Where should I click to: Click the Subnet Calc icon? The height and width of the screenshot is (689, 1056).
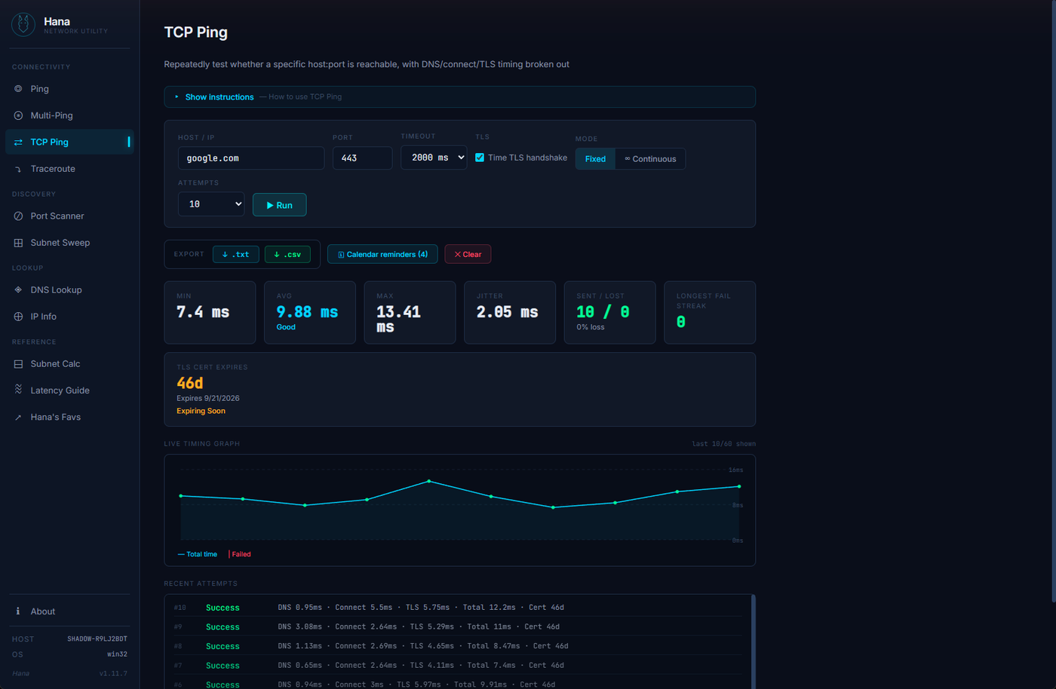[x=18, y=364]
